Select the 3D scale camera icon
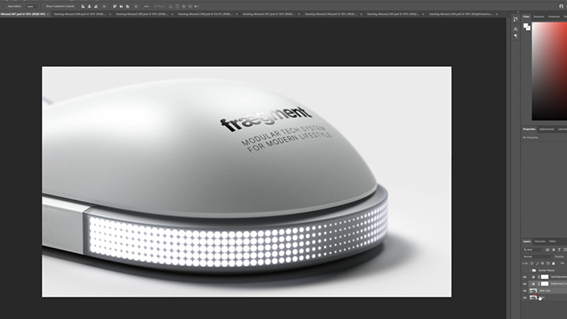This screenshot has width=567, height=319. click(x=196, y=6)
